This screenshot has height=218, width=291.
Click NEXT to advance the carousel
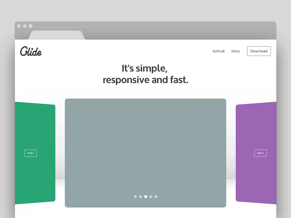tap(260, 153)
